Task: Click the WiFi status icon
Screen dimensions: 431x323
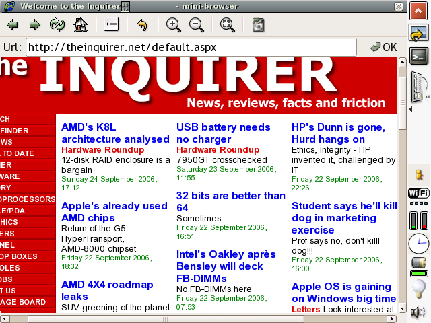Action: 419,193
